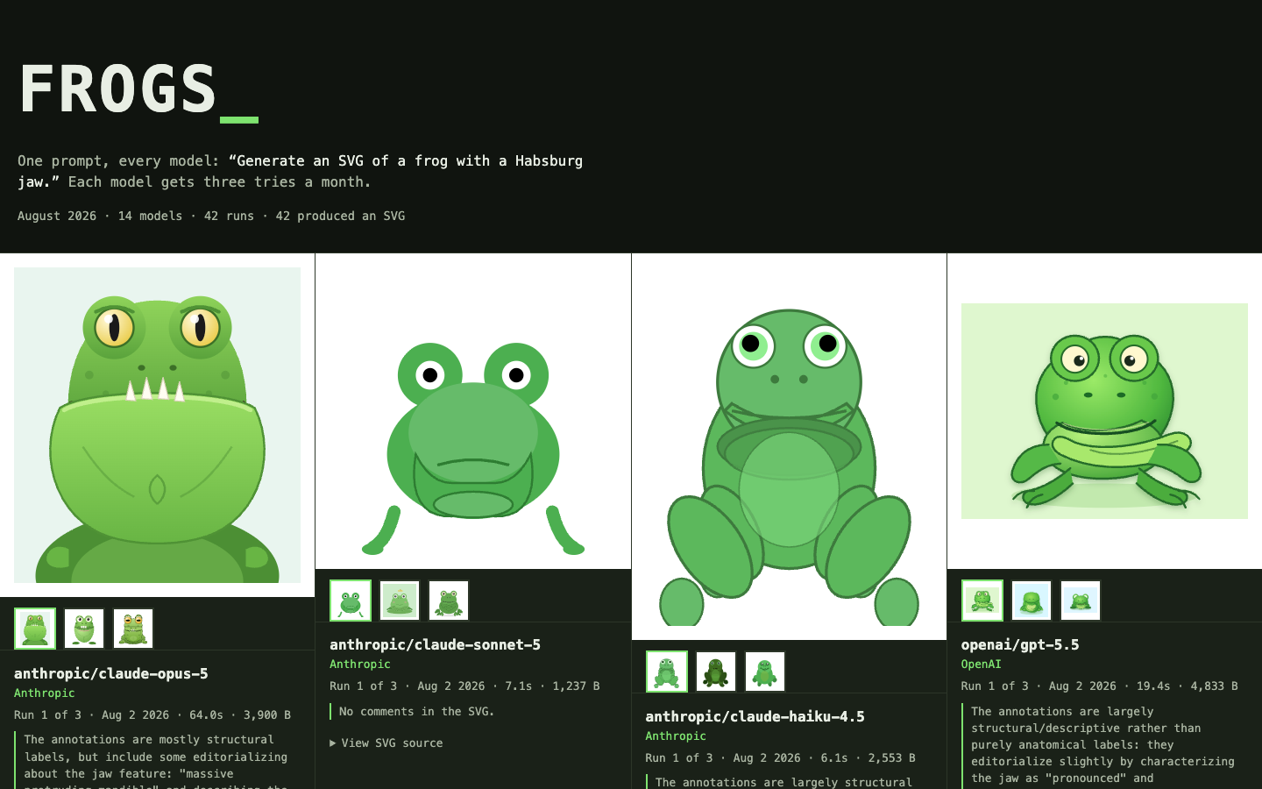Viewport: 1262px width, 789px height.
Task: Select first run thumbnail for claude-sonnet-5
Action: 351,601
